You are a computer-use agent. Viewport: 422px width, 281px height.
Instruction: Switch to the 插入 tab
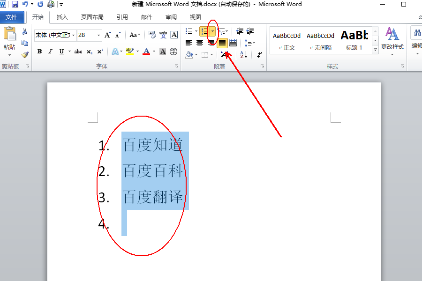[x=62, y=17]
